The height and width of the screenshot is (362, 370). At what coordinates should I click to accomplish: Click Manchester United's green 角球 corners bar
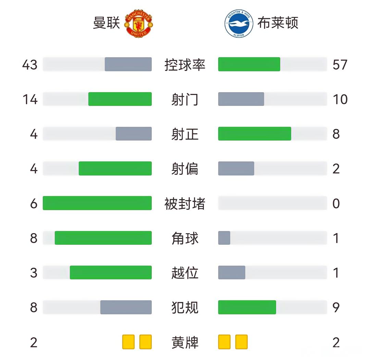tap(103, 238)
